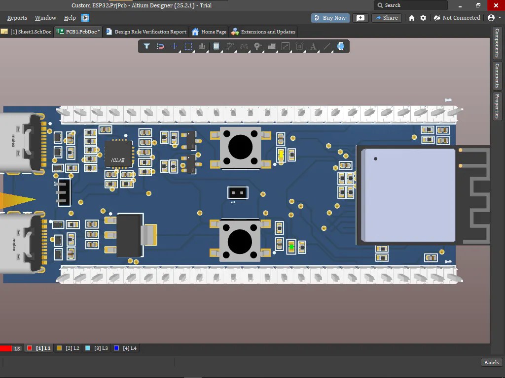Image resolution: width=505 pixels, height=378 pixels.
Task: Click the blue 3D body tool icon
Action: click(x=341, y=46)
